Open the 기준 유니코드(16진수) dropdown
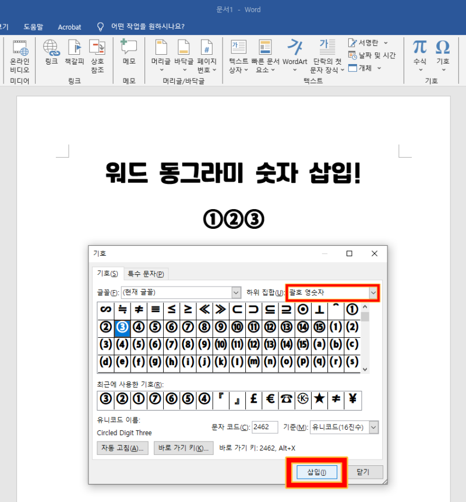This screenshot has width=466, height=502. point(373,427)
